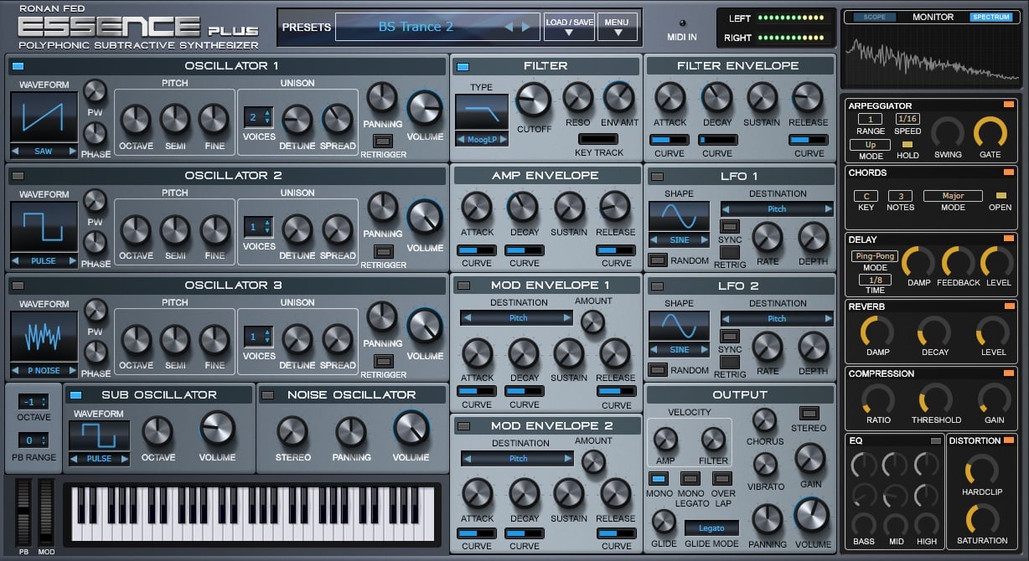The image size is (1029, 561).
Task: Click the Filter Envelope Decay knob
Action: (x=717, y=98)
